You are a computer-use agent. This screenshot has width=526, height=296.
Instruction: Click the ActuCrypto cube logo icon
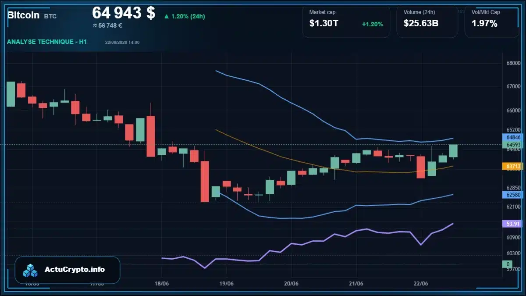coord(31,270)
